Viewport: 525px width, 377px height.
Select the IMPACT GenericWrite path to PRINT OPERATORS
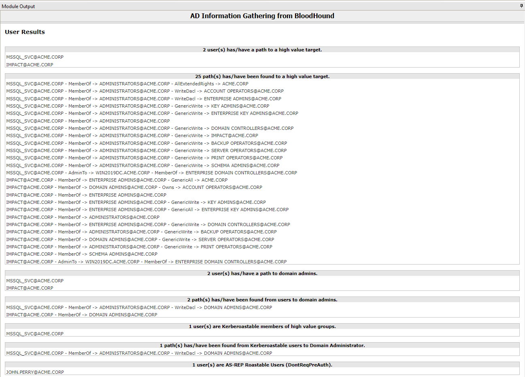(x=139, y=247)
